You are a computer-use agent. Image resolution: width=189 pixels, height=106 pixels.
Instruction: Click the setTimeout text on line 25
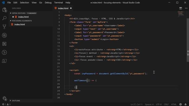80,80
